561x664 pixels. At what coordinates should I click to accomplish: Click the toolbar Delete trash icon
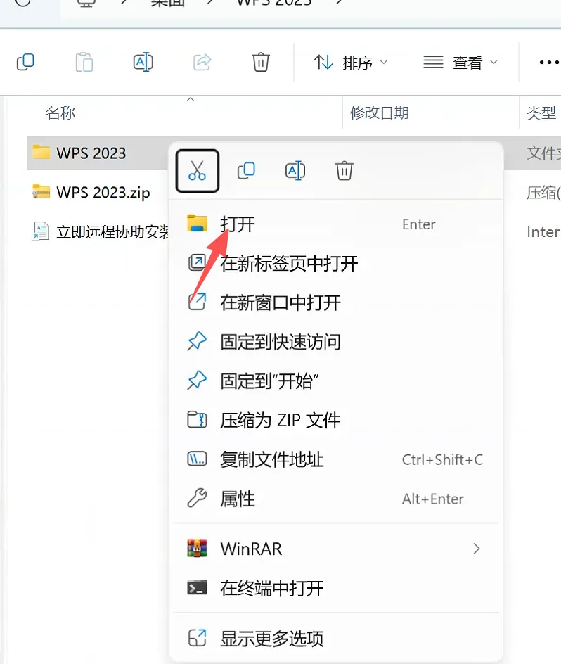pos(261,62)
